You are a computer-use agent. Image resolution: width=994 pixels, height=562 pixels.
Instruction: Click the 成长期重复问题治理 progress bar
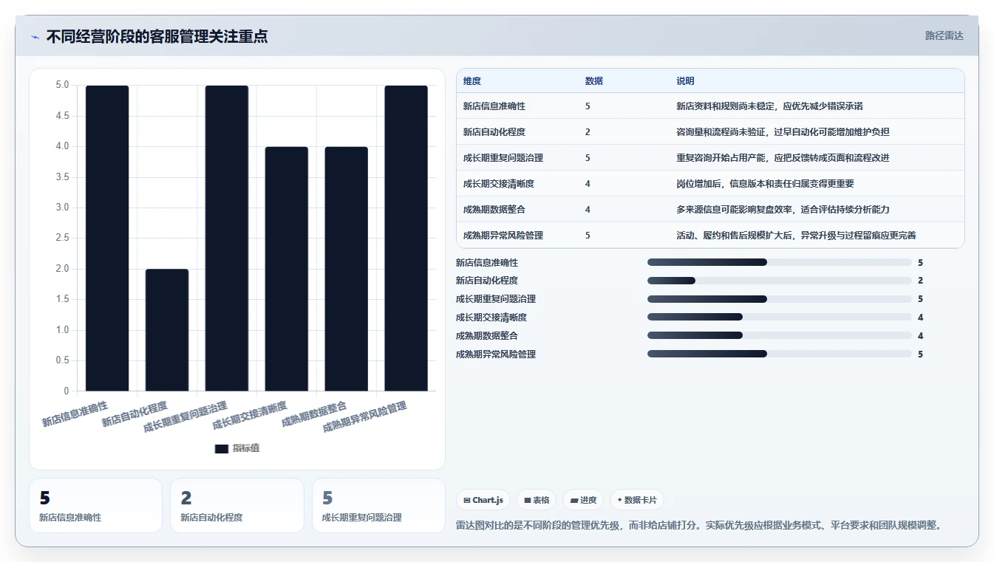(780, 299)
